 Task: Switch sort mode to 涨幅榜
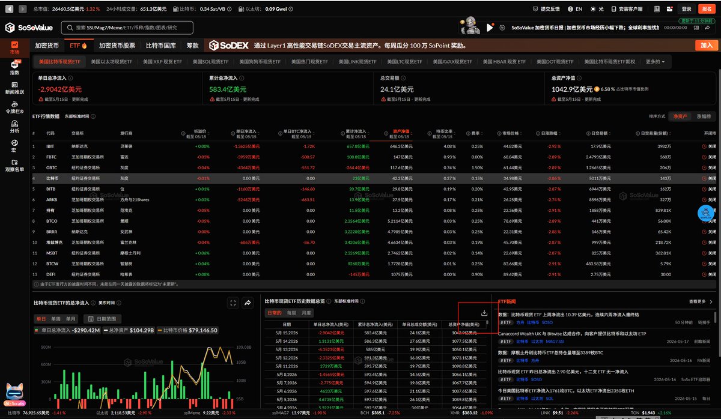[x=704, y=116]
